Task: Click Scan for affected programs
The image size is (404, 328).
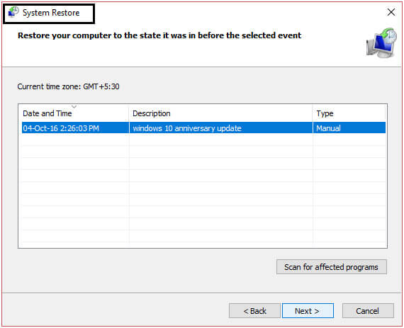Action: 331,267
